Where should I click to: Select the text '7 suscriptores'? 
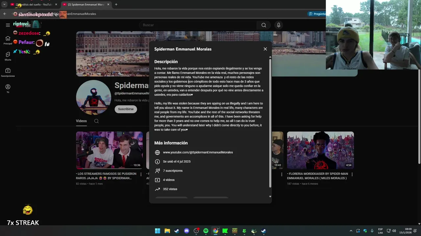173,171
